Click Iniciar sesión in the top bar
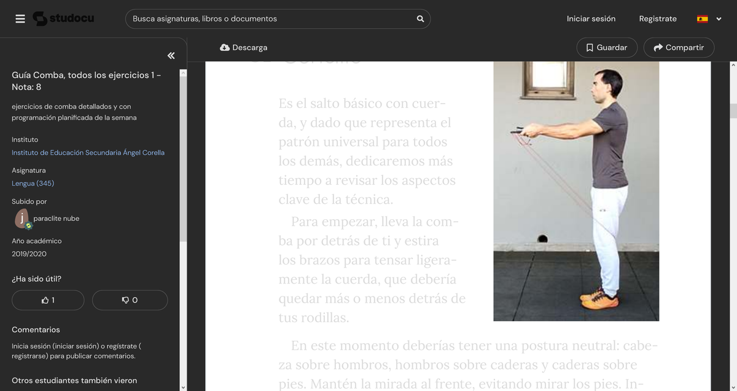Screen dimensions: 737x391 point(591,18)
